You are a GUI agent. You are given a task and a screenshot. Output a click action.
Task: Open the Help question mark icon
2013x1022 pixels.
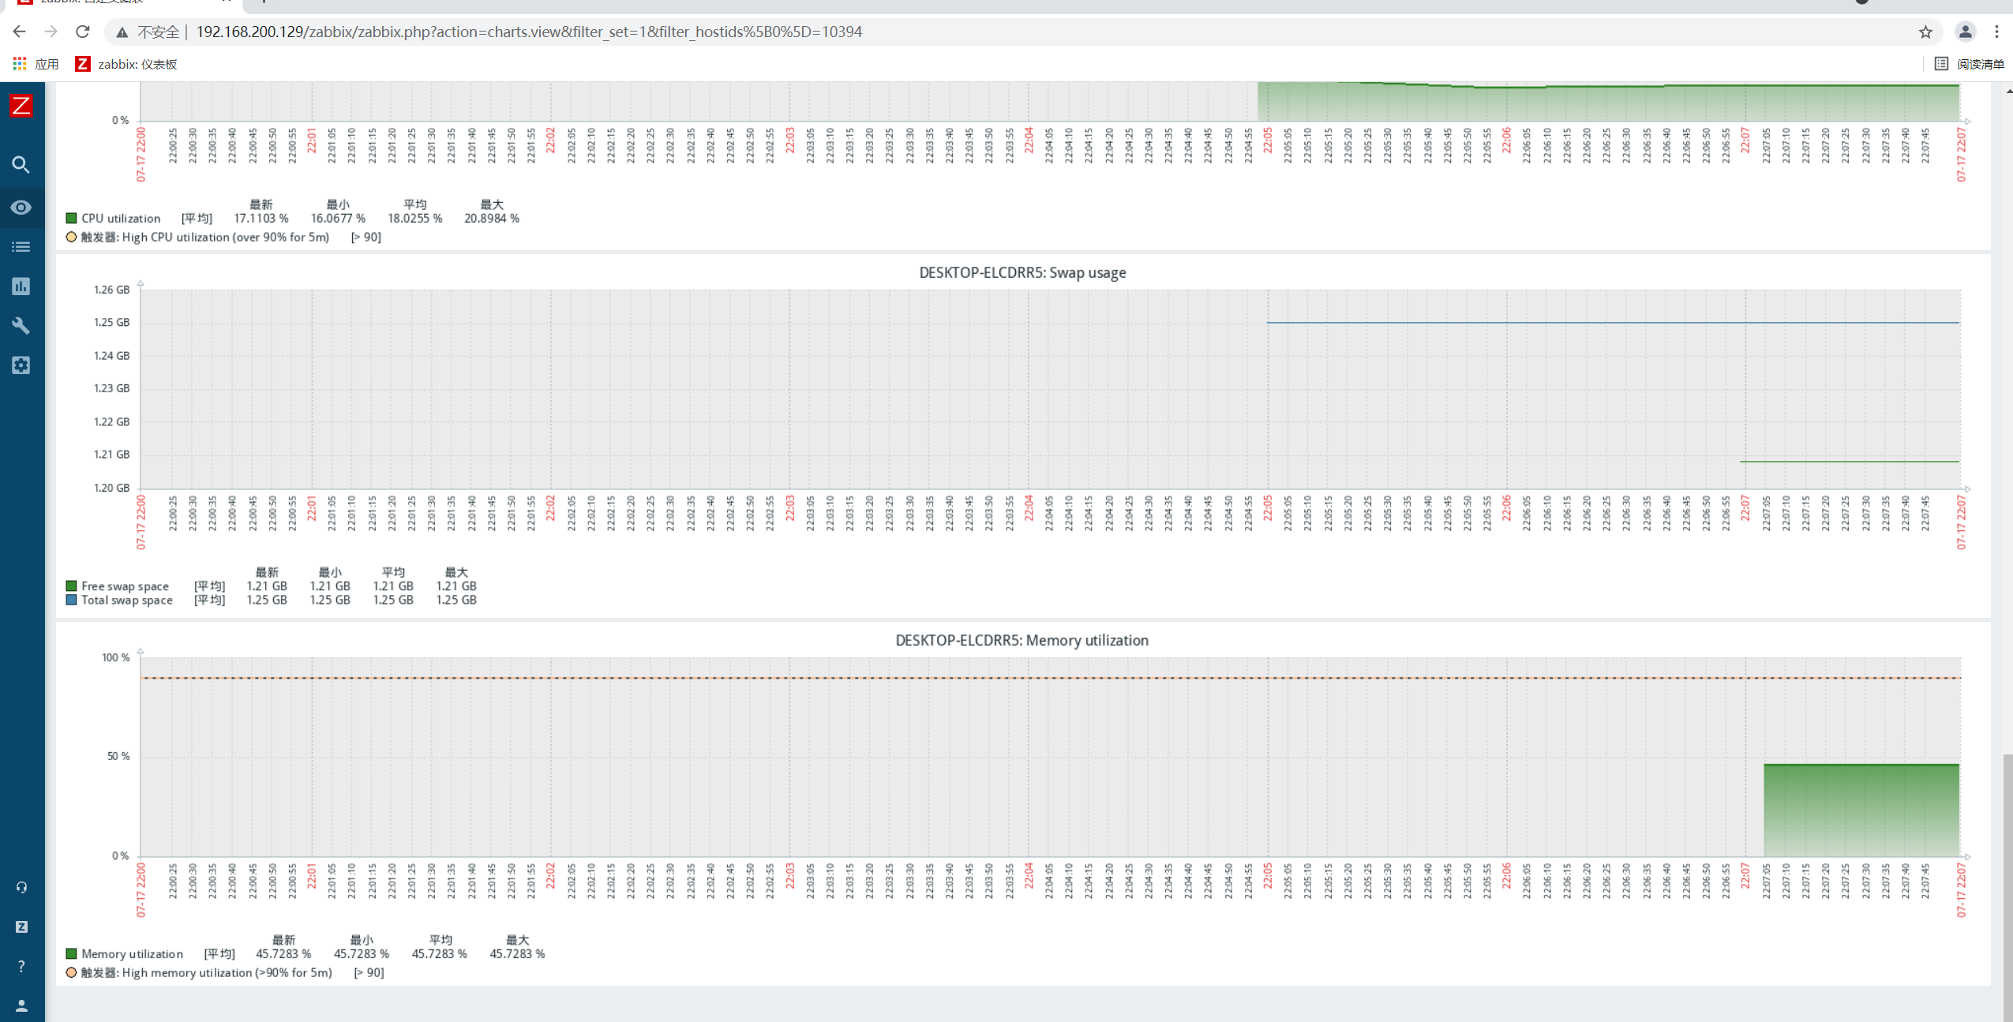(x=21, y=967)
